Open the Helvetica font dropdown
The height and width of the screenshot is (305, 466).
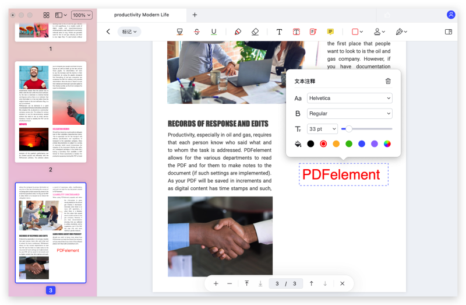349,98
